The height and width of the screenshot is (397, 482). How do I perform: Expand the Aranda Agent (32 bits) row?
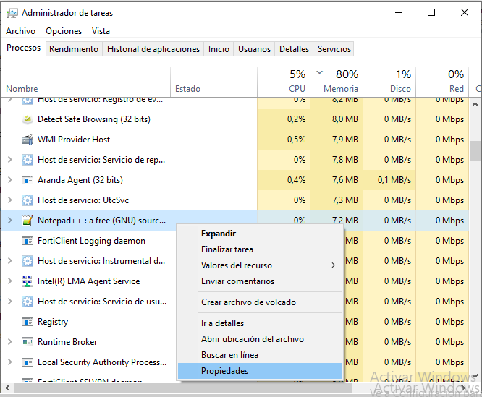tap(10, 180)
